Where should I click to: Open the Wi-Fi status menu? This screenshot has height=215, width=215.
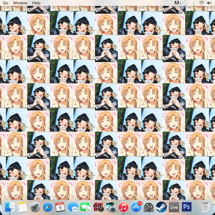click(202, 3)
